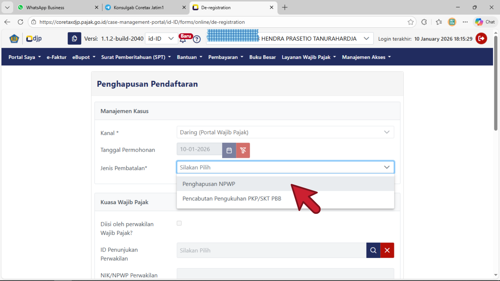
Task: Open the e-Faktur menu
Action: click(x=57, y=57)
